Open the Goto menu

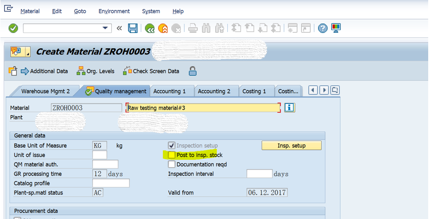pyautogui.click(x=80, y=11)
